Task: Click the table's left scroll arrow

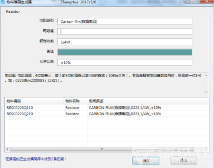Action: click(x=7, y=149)
